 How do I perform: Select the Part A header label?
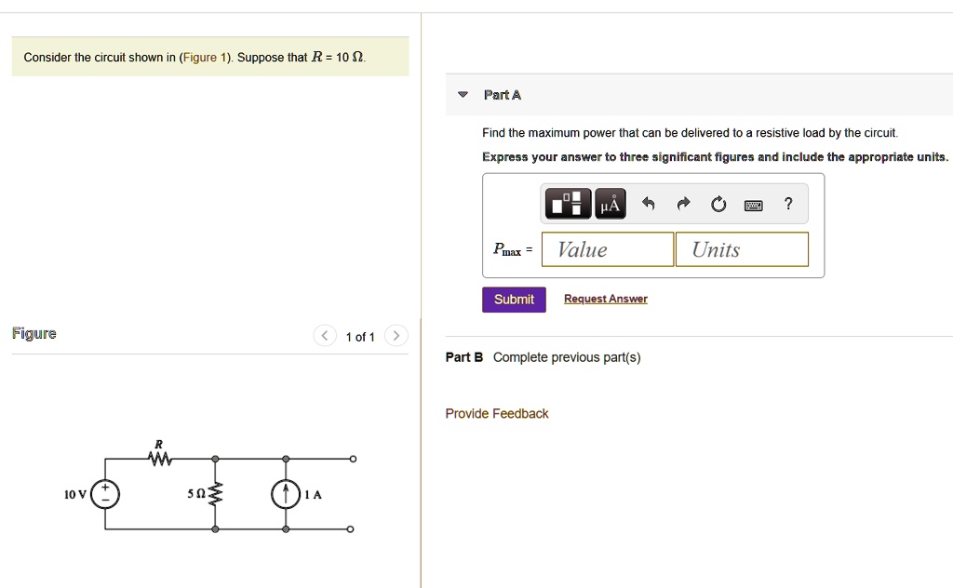[x=503, y=94]
